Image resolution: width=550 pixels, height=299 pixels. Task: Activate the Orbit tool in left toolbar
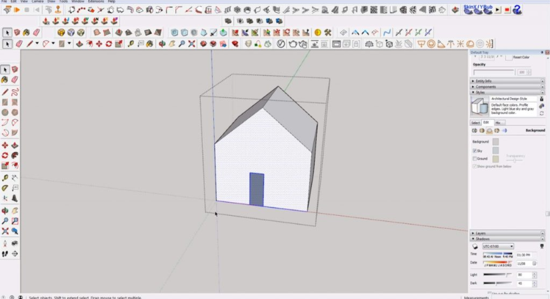[5, 210]
